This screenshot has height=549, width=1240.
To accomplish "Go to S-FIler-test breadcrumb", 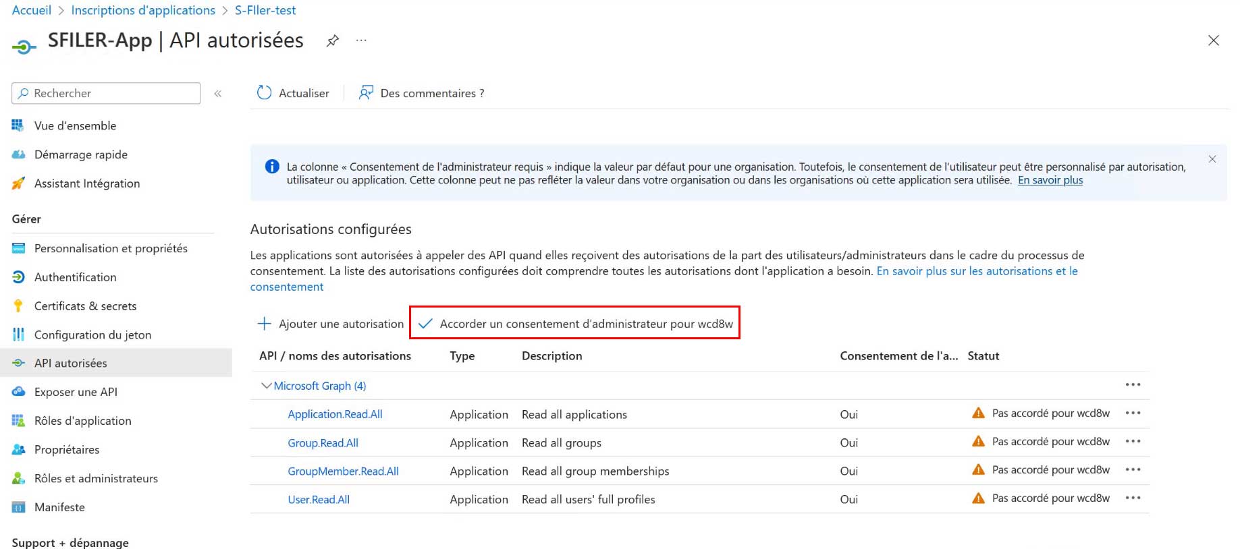I will [265, 10].
